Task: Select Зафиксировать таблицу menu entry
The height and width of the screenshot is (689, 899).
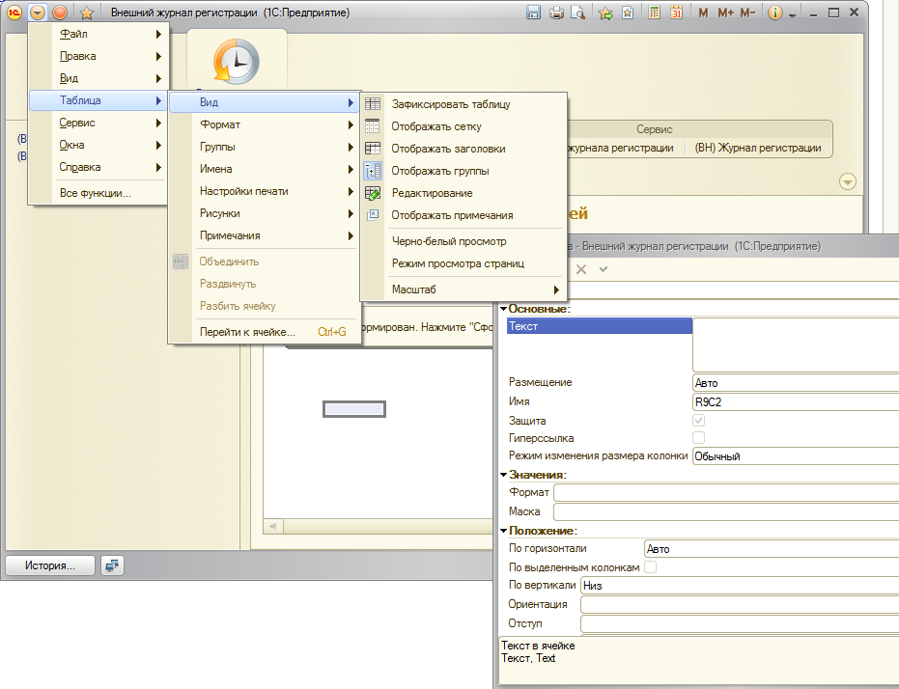Action: click(464, 104)
